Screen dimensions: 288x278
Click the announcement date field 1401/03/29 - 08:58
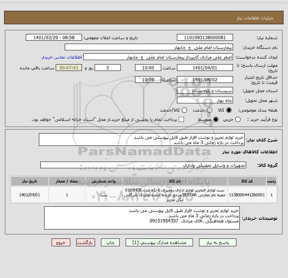coord(54,38)
